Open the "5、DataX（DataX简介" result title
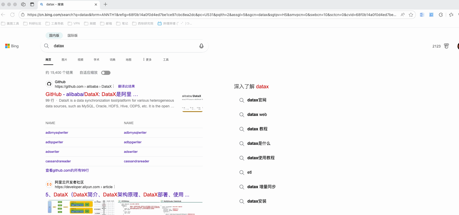459x215 pixels. click(x=117, y=195)
